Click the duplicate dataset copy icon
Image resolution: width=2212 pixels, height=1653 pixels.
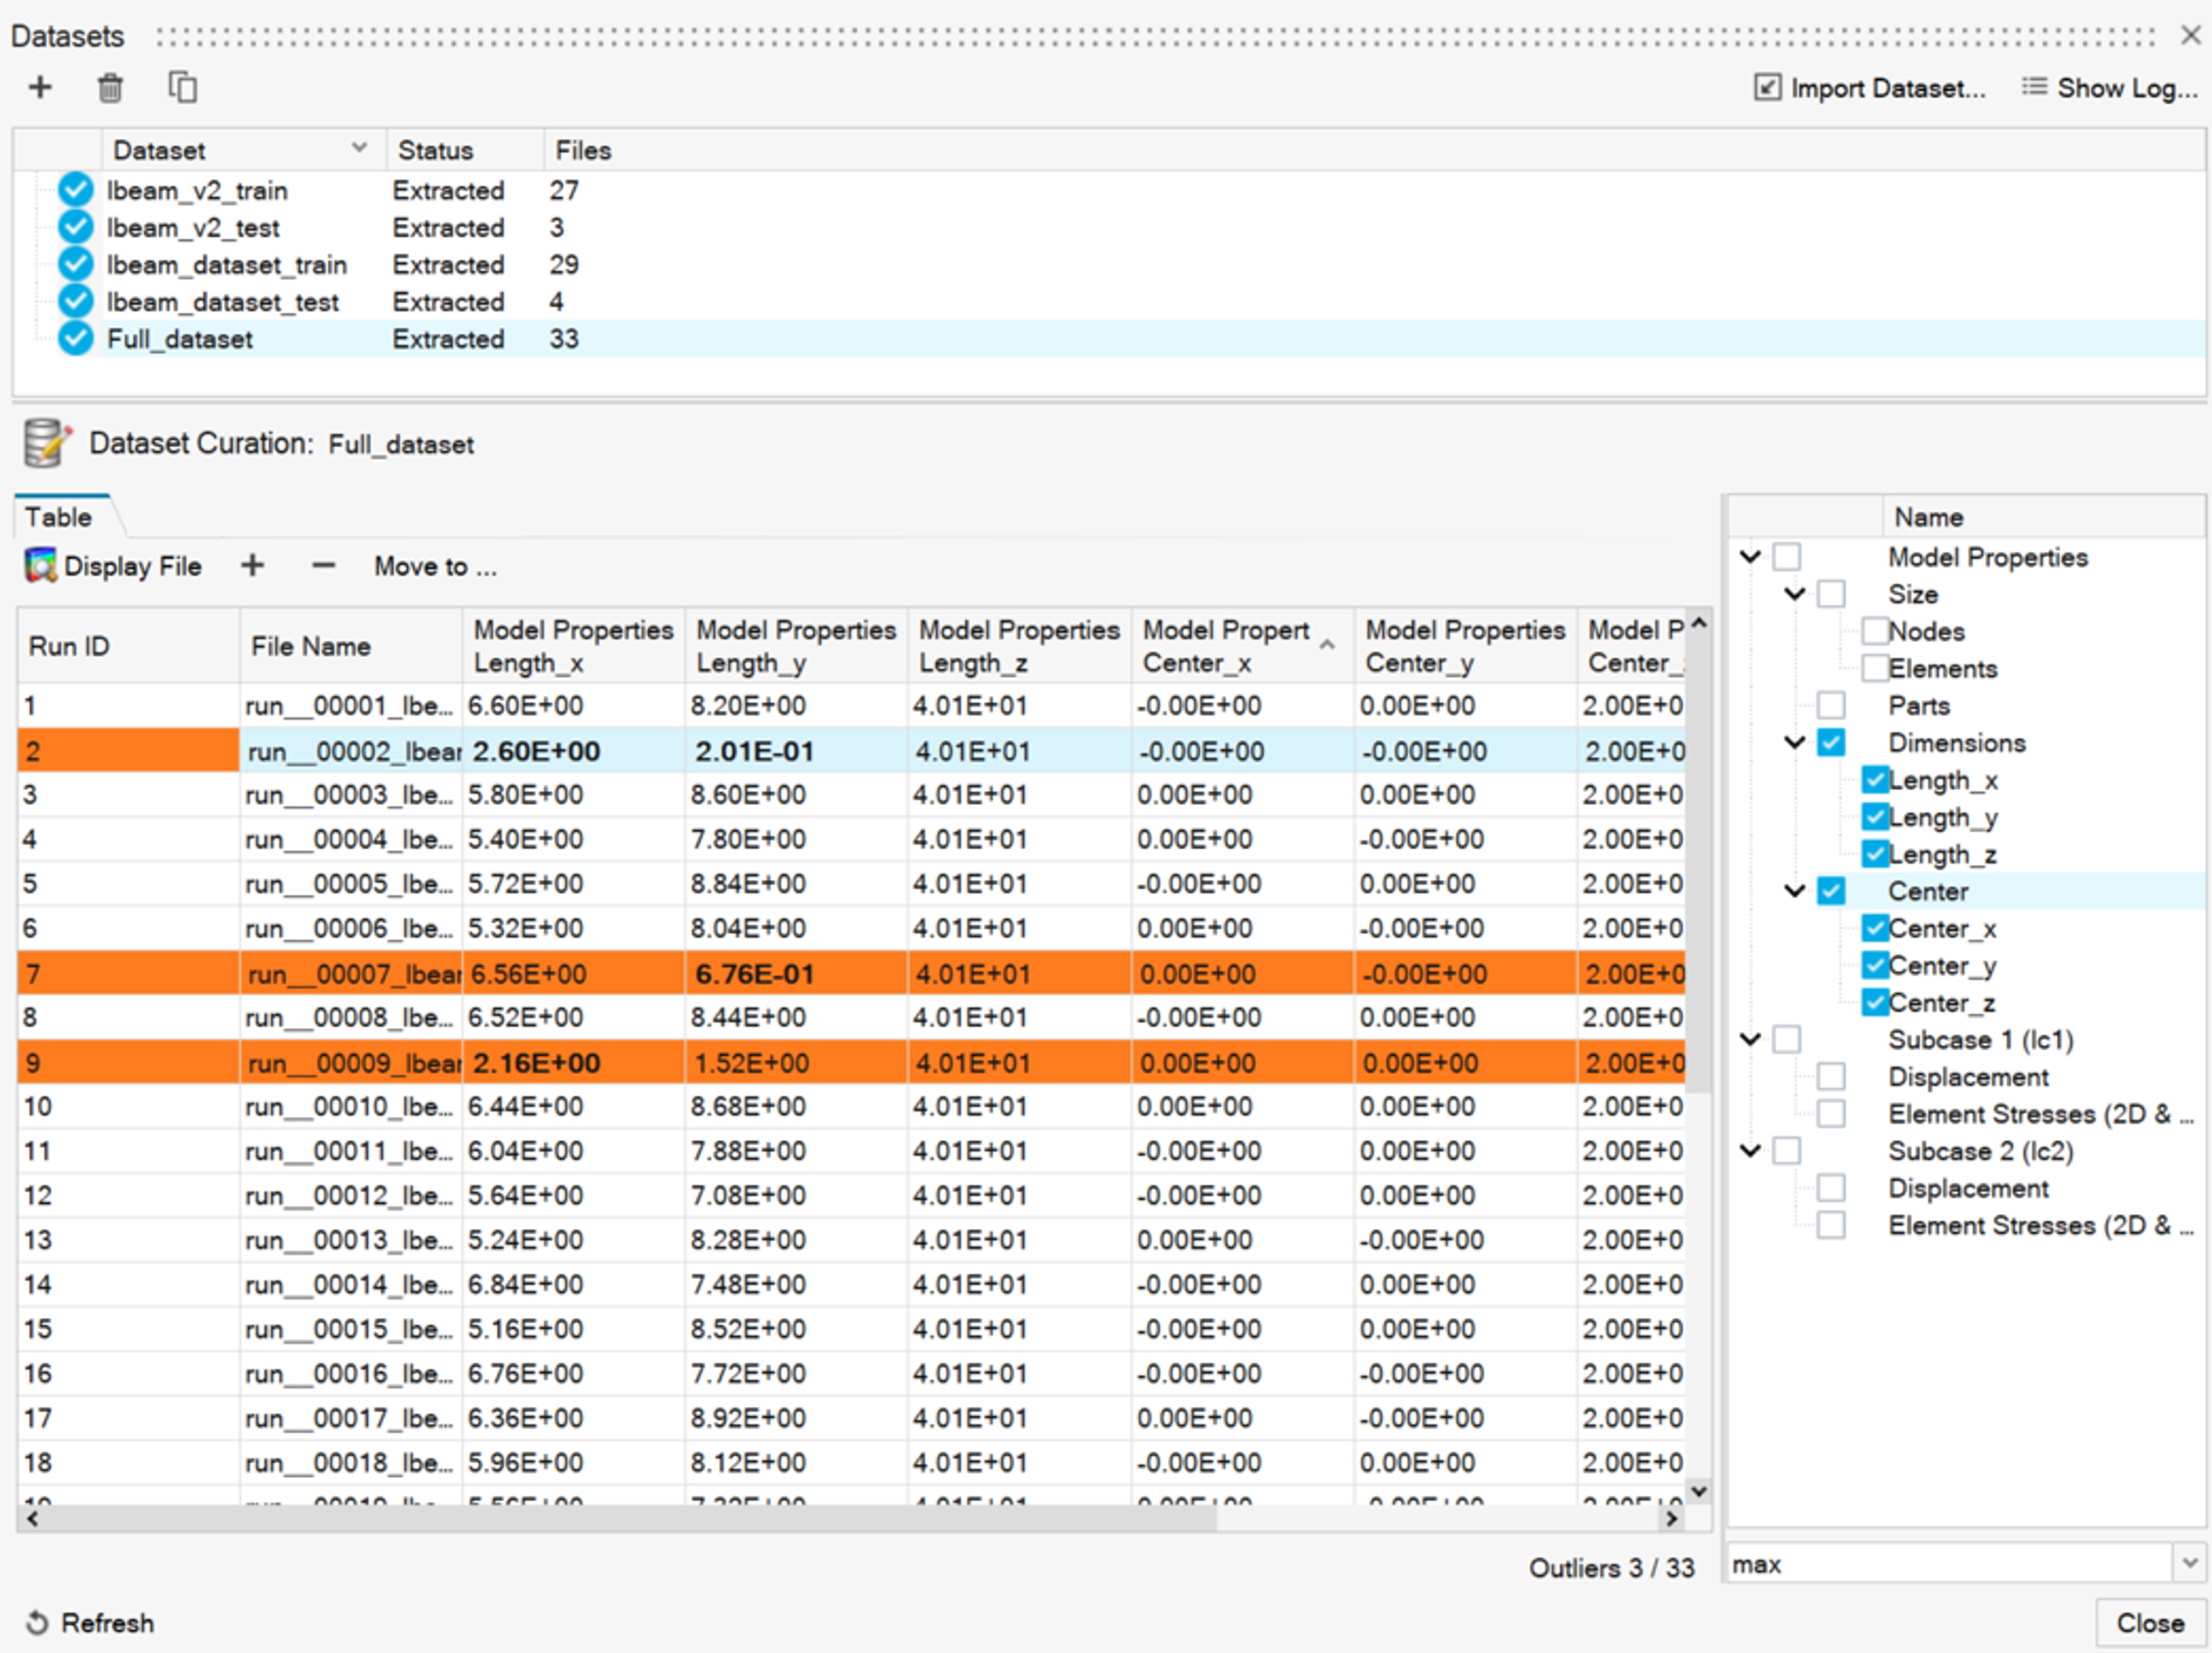[x=182, y=88]
